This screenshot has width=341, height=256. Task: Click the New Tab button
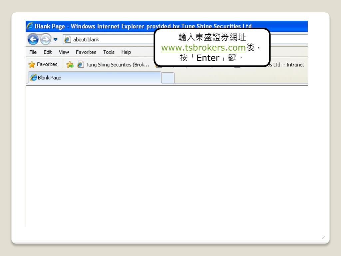[168, 78]
